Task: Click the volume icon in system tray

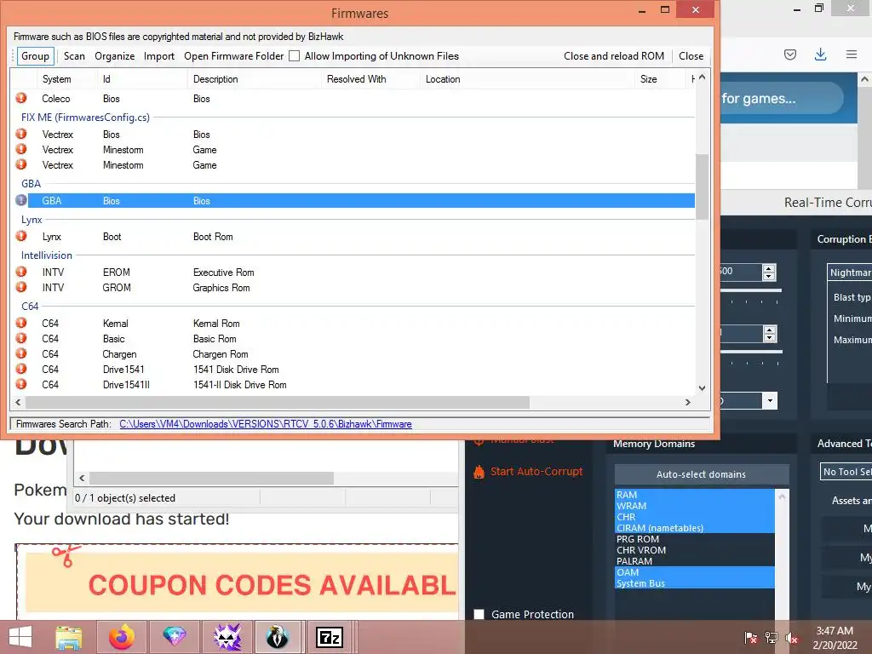Action: point(791,637)
